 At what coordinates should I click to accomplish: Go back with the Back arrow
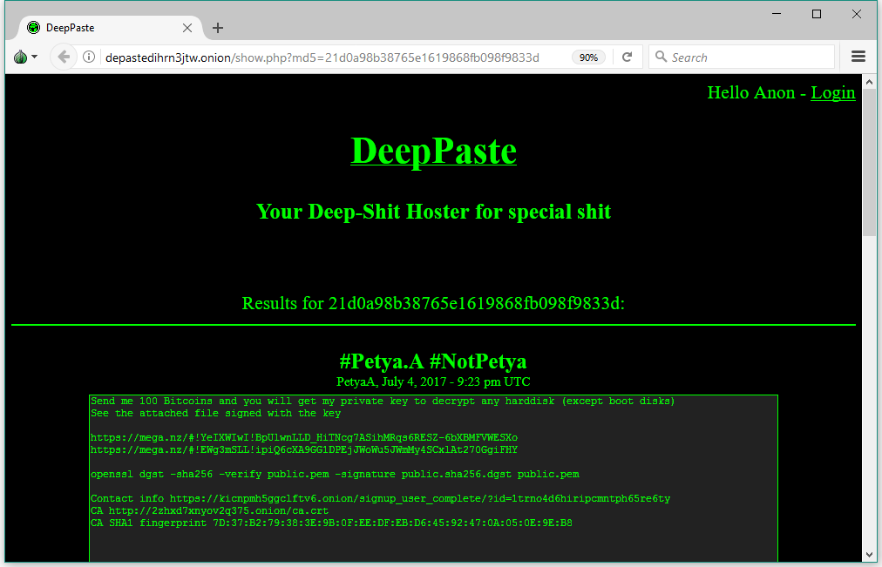pyautogui.click(x=63, y=57)
